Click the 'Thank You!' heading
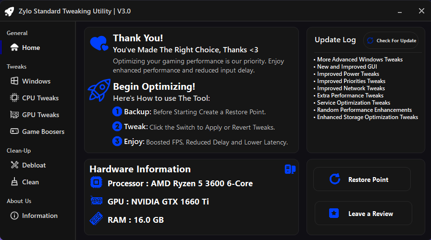 coord(138,38)
